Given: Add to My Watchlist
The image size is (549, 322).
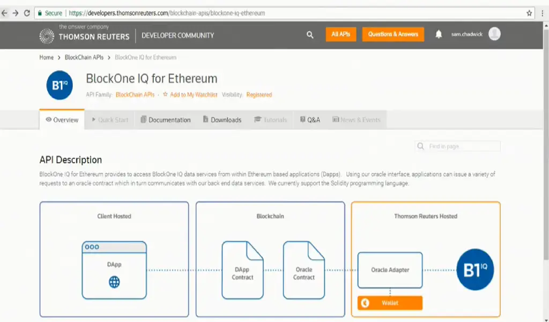Looking at the screenshot, I should (190, 95).
